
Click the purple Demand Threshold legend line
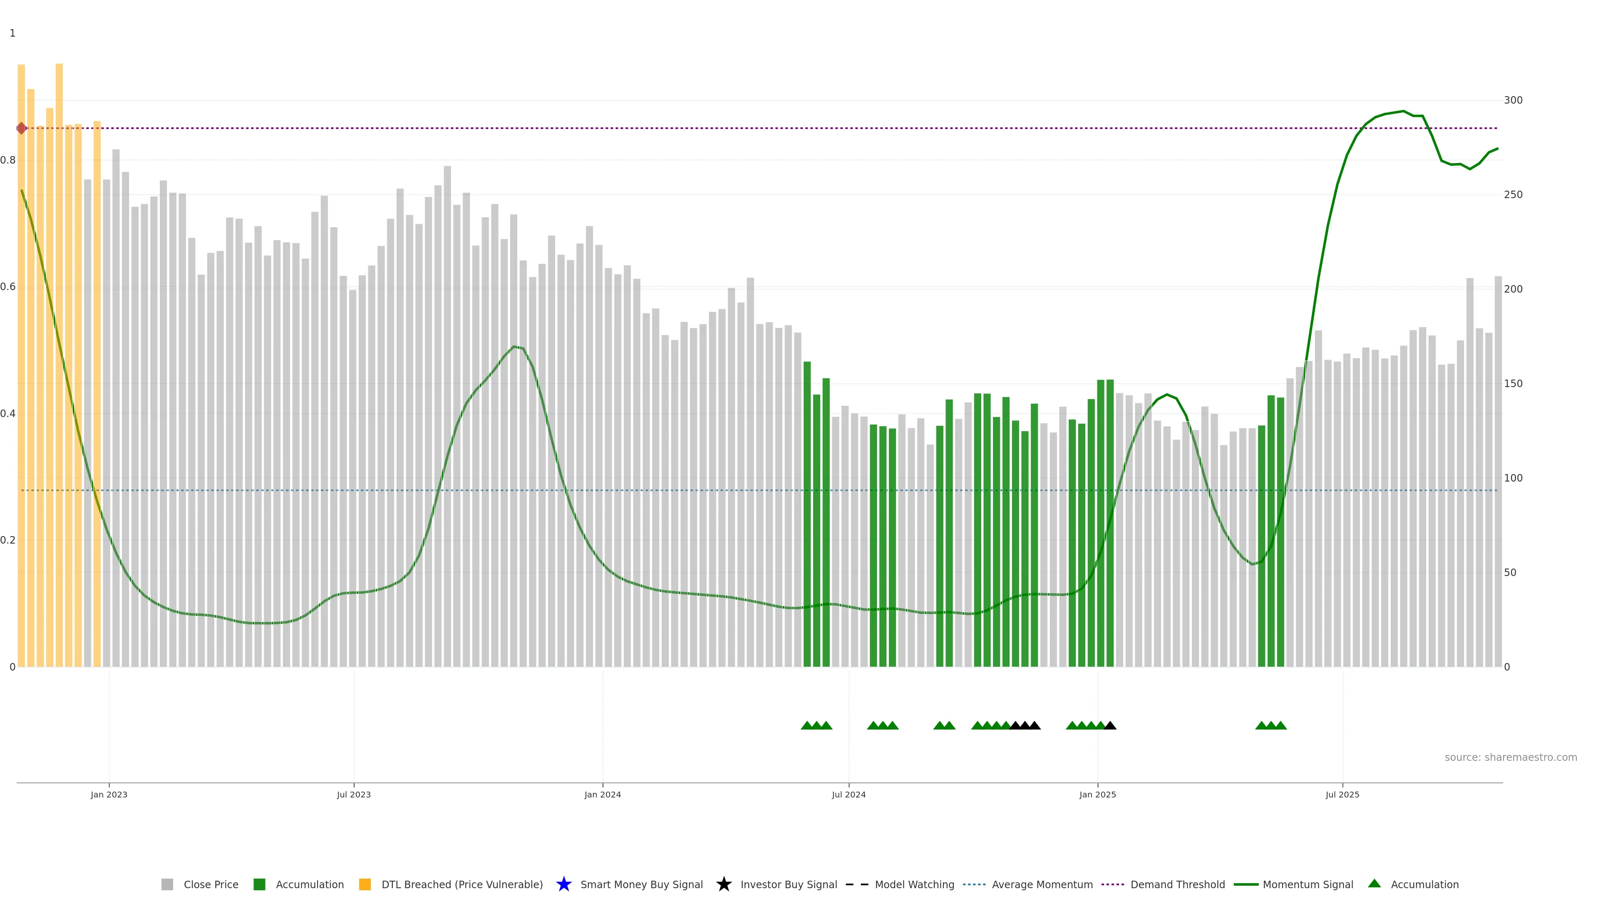point(1112,884)
